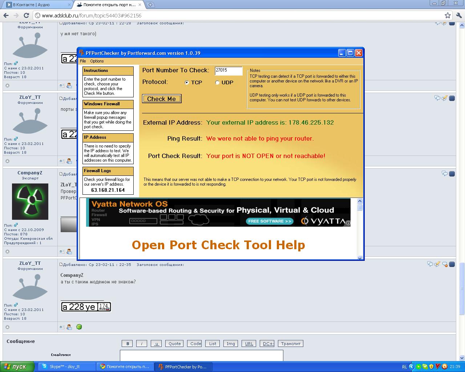The image size is (465, 372).
Task: Select the Помогите открыть порт browser tab
Action: [x=109, y=5]
